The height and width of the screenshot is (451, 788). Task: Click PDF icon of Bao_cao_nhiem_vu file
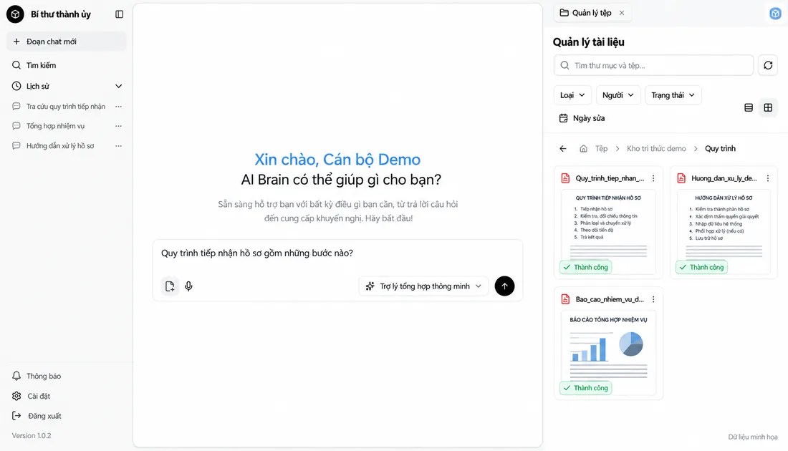pyautogui.click(x=565, y=299)
